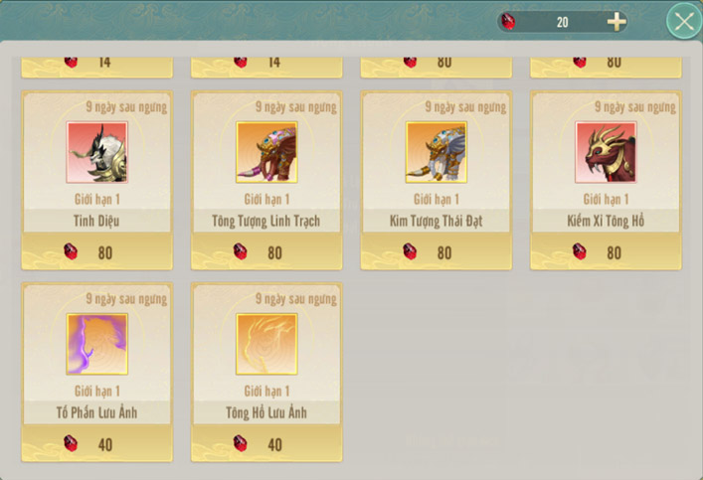This screenshot has width=703, height=480.
Task: Click the Kiếm Xỉ Tông Hổ name label
Action: (606, 221)
